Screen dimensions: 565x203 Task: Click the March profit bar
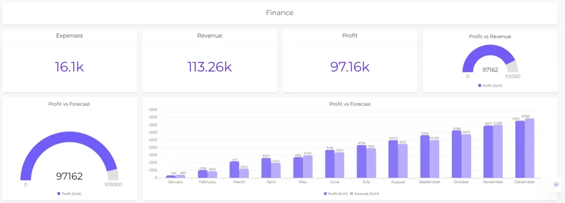coord(234,169)
